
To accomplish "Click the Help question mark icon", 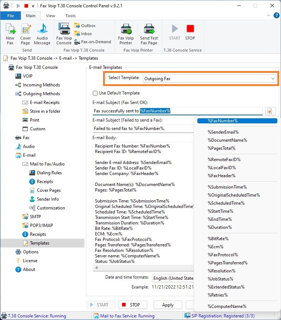I will tap(276, 15).
